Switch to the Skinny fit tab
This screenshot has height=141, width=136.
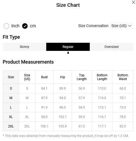coord(24,47)
